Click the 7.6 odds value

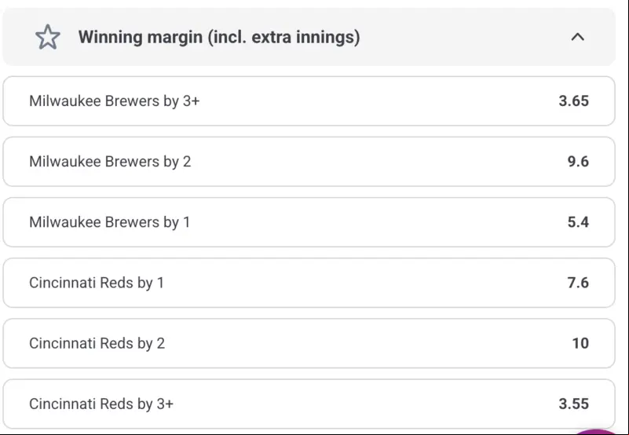(578, 283)
